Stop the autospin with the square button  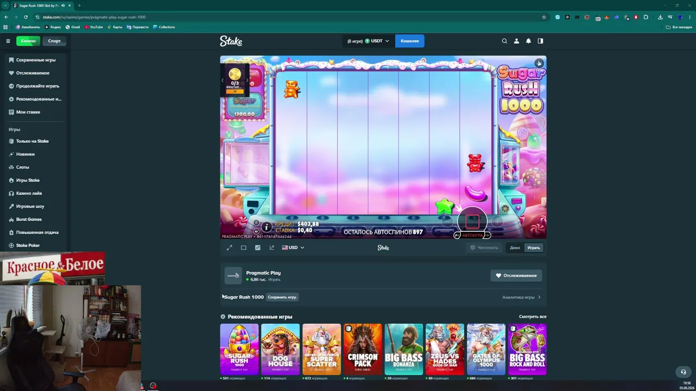tap(472, 222)
